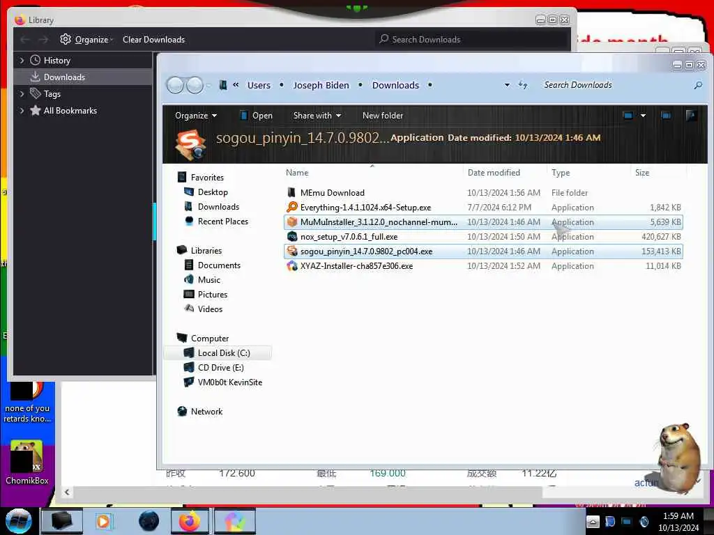
Task: Click the History clock icon
Action: pyautogui.click(x=35, y=60)
